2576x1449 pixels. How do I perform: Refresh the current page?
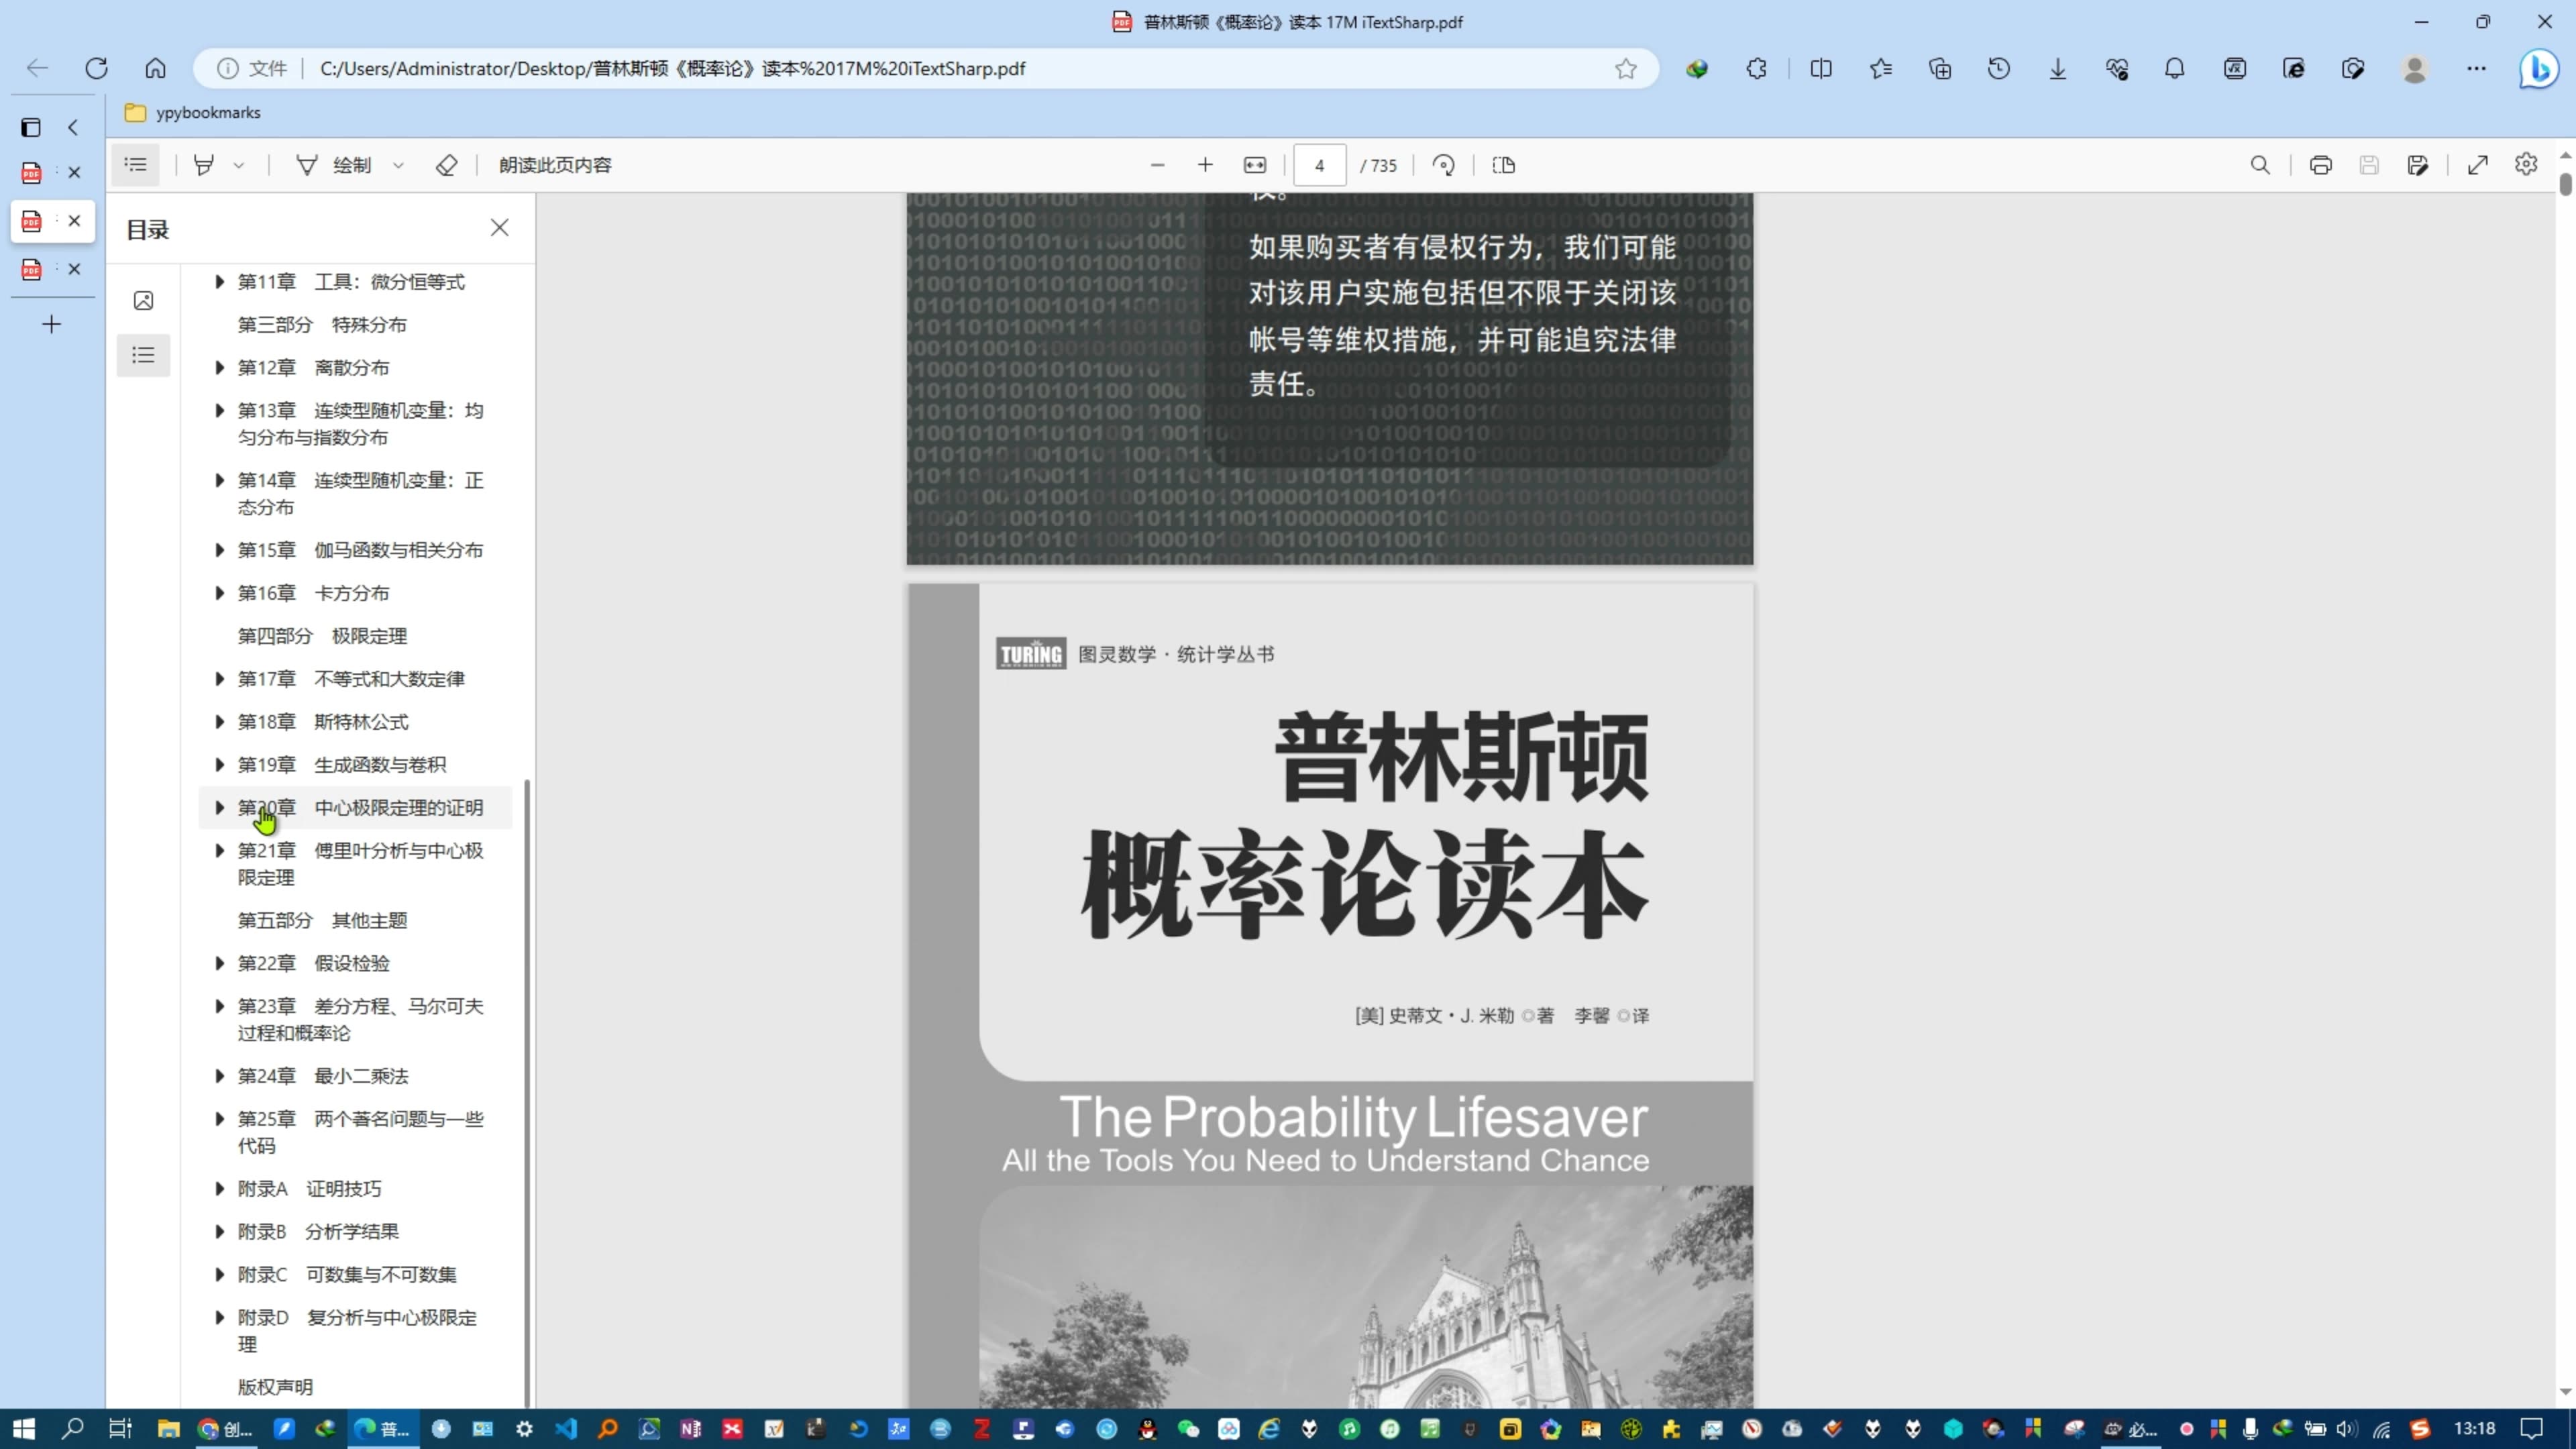point(96,68)
